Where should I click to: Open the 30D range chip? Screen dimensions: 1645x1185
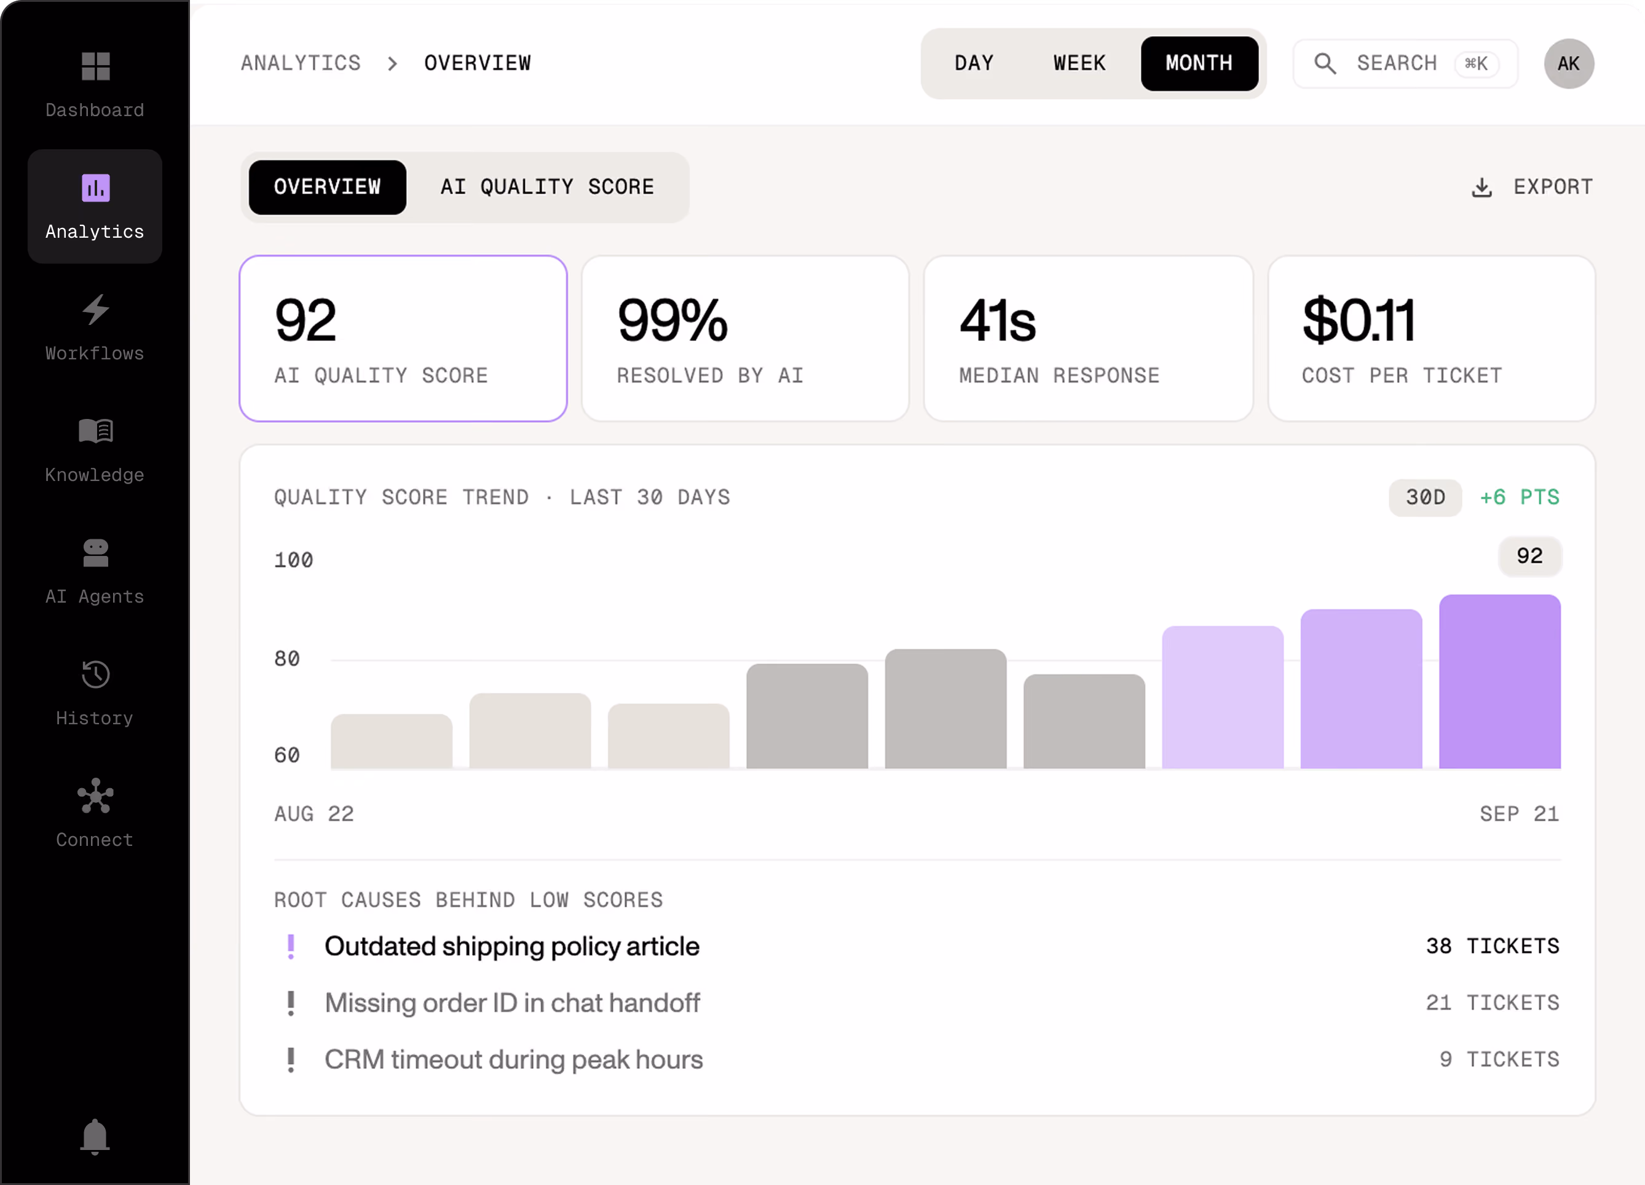click(1425, 497)
